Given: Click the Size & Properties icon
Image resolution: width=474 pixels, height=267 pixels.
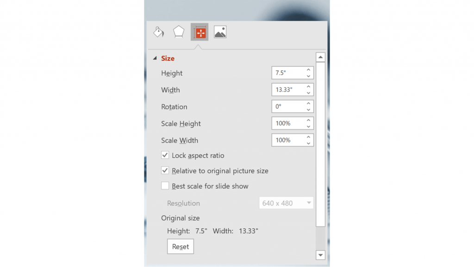Looking at the screenshot, I should tap(200, 31).
